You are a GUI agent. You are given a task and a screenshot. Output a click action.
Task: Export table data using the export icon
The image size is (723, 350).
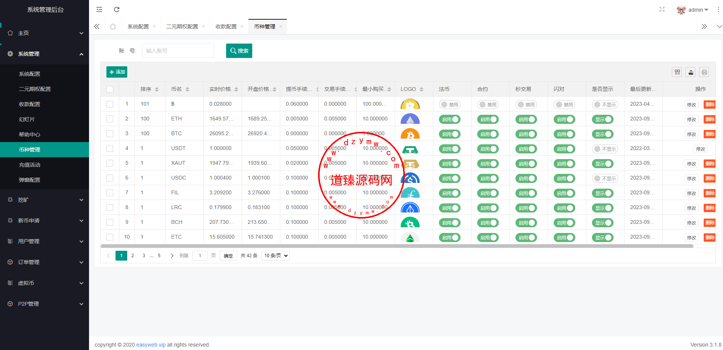click(691, 72)
